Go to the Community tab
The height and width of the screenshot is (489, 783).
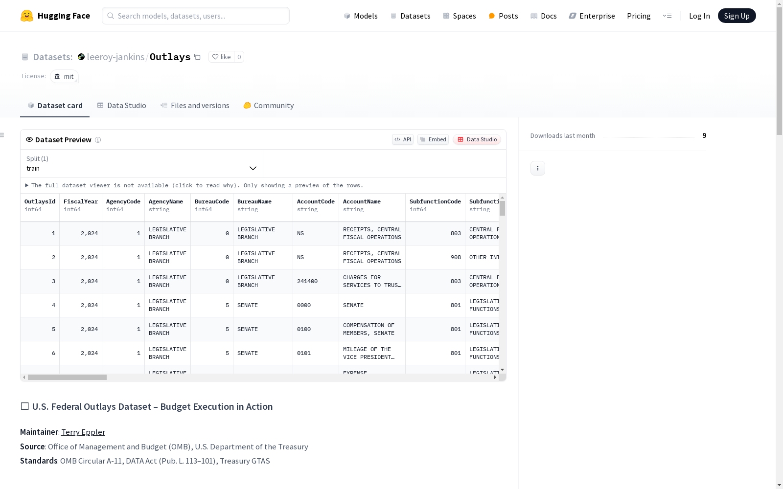coord(268,106)
